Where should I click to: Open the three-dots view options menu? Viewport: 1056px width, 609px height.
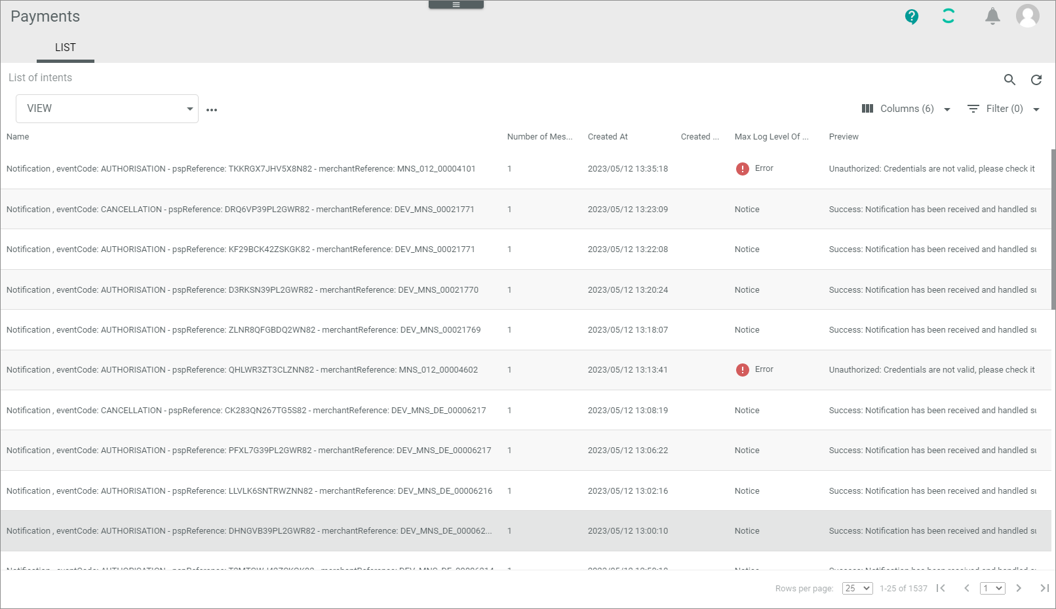point(212,110)
